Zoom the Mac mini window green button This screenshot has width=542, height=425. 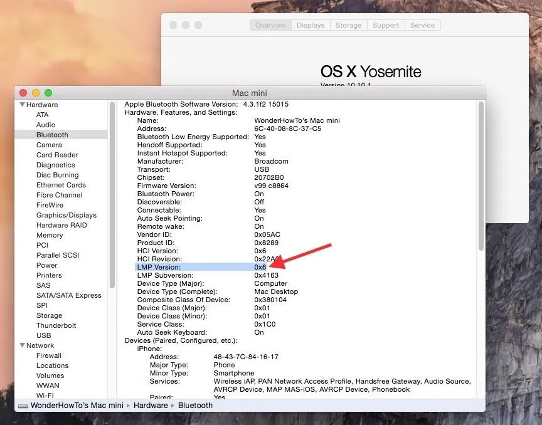[48, 93]
